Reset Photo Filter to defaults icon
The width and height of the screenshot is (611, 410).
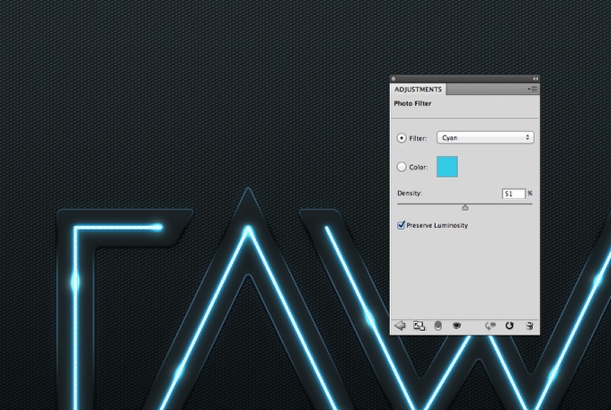point(509,326)
